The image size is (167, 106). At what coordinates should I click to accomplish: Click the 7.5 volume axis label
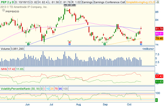pyautogui.click(x=157, y=54)
